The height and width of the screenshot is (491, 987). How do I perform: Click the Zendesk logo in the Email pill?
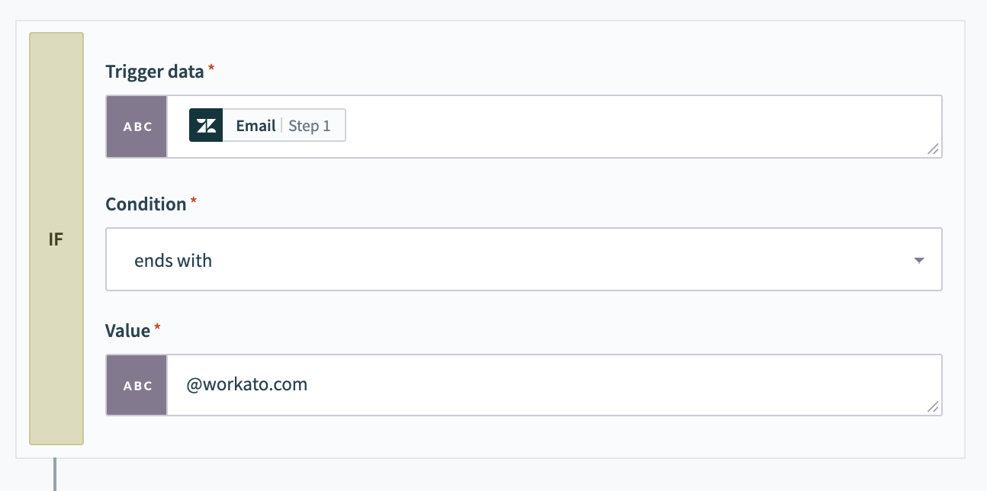click(x=206, y=126)
